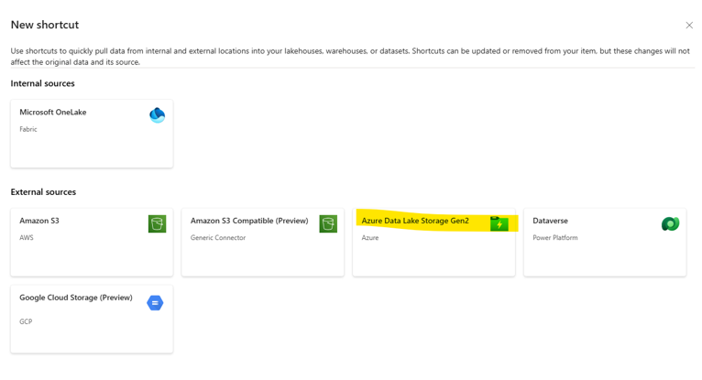This screenshot has width=702, height=380.
Task: Click the Amazon S3 bucket icon
Action: pyautogui.click(x=157, y=223)
